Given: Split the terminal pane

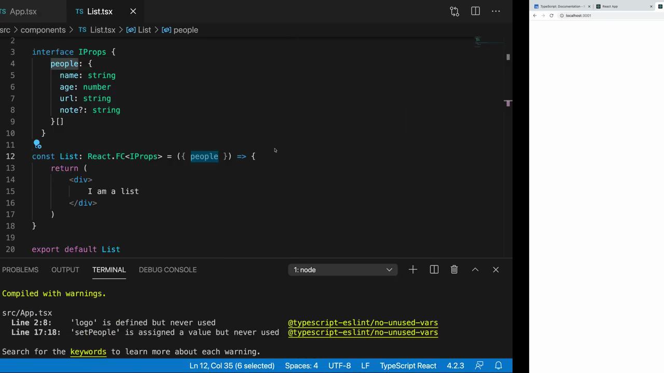Looking at the screenshot, I should (x=434, y=269).
